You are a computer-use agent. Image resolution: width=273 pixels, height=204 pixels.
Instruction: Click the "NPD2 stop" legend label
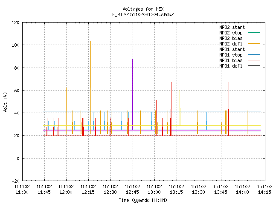(231, 33)
